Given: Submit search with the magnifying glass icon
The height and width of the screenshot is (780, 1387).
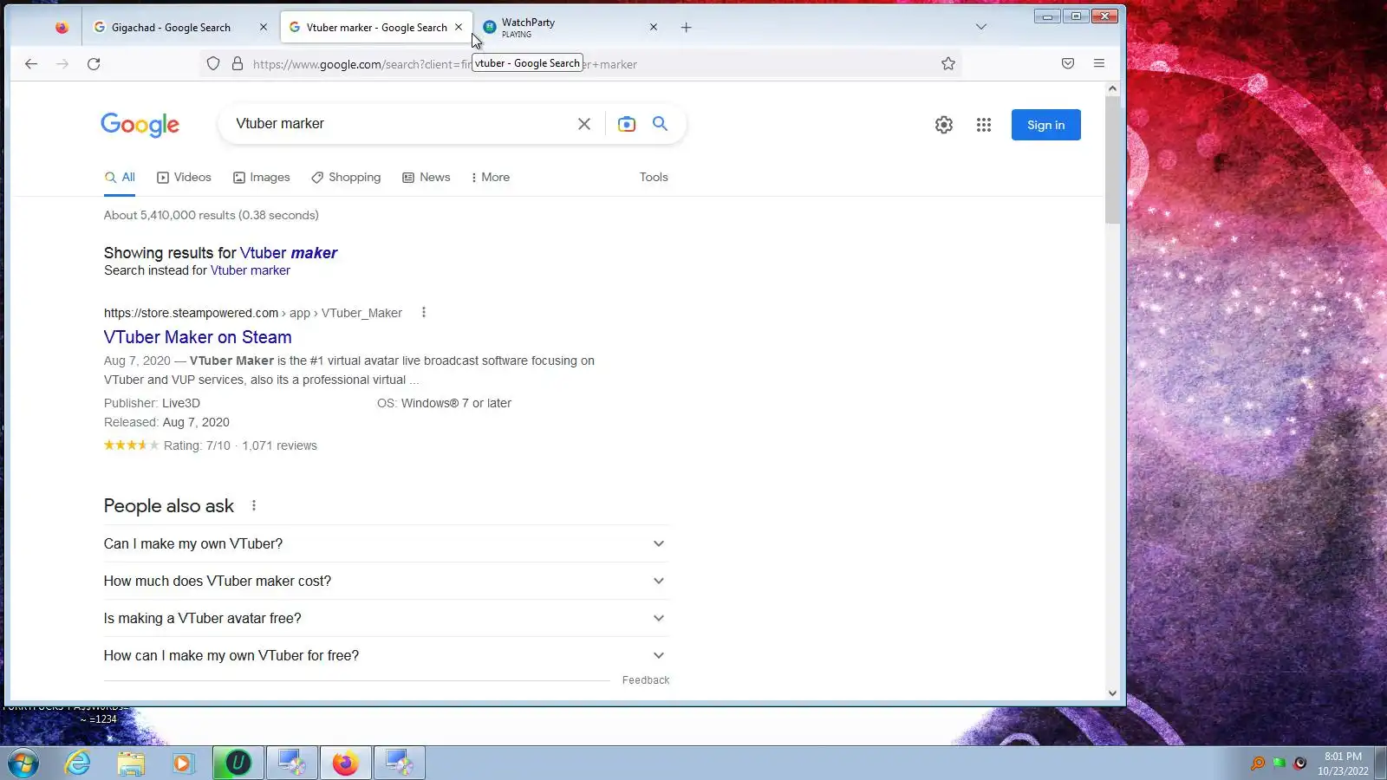Looking at the screenshot, I should point(660,124).
